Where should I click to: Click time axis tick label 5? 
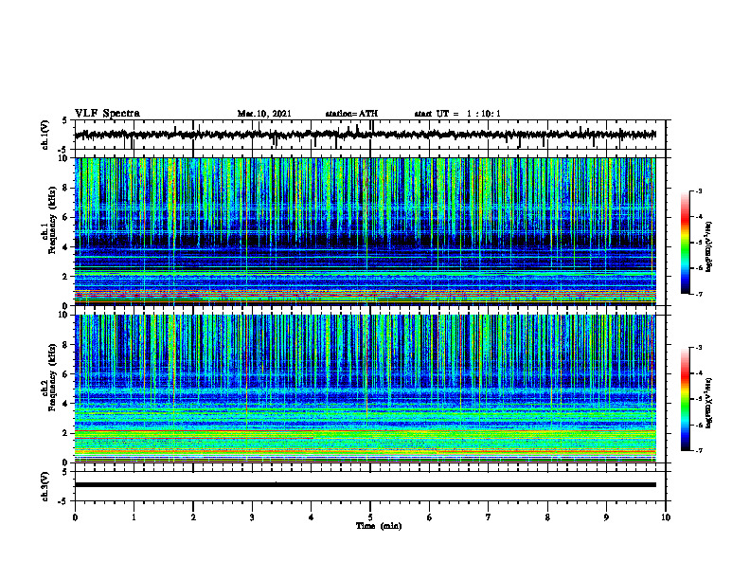point(370,517)
